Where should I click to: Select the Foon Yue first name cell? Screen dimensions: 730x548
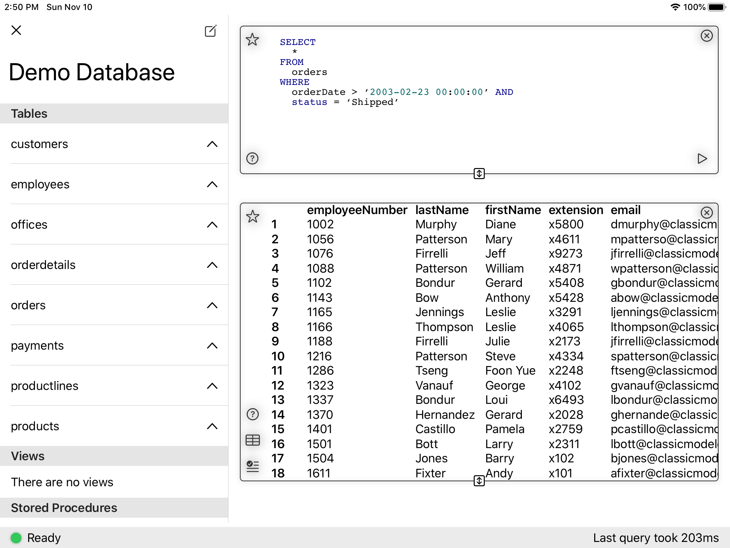(x=510, y=371)
